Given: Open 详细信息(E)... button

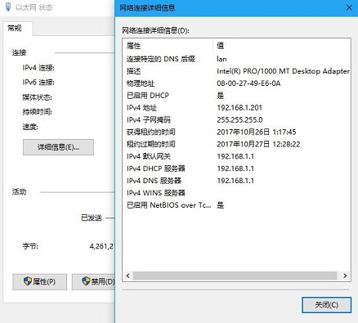Looking at the screenshot, I should [x=58, y=147].
